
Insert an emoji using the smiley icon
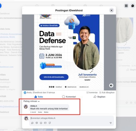41,123
